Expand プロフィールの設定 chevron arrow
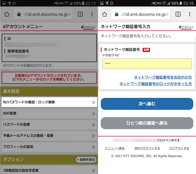The width and height of the screenshot is (196, 174). tap(93, 147)
